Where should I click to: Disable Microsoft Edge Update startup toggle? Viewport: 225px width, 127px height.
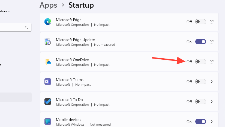201,42
